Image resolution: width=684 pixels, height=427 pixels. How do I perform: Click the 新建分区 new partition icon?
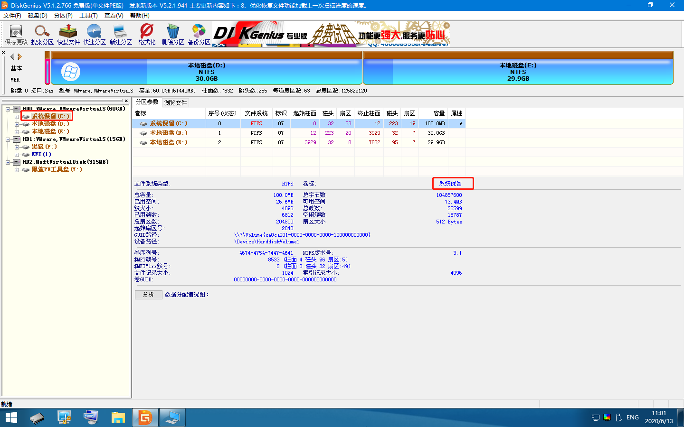coord(121,34)
